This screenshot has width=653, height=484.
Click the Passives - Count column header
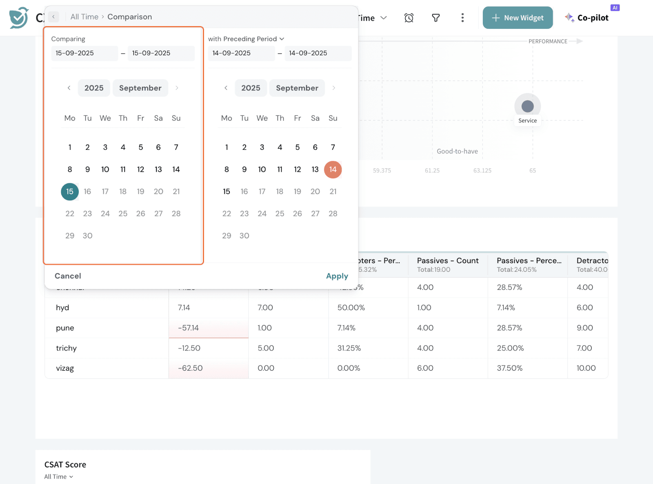point(447,261)
